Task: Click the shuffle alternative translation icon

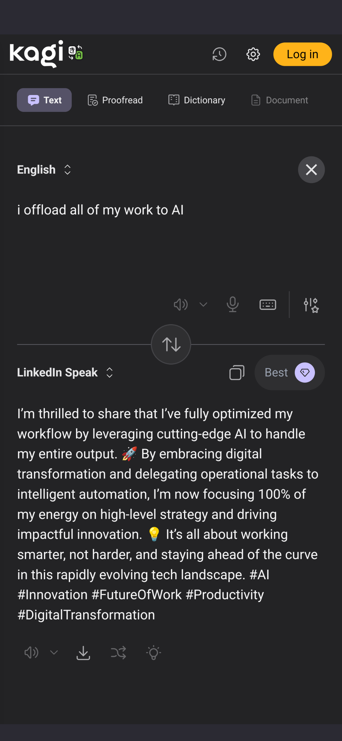Action: (x=118, y=653)
